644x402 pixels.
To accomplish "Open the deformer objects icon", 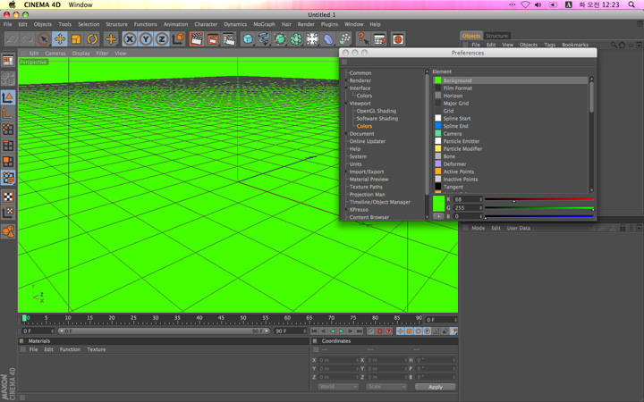I will tap(328, 39).
